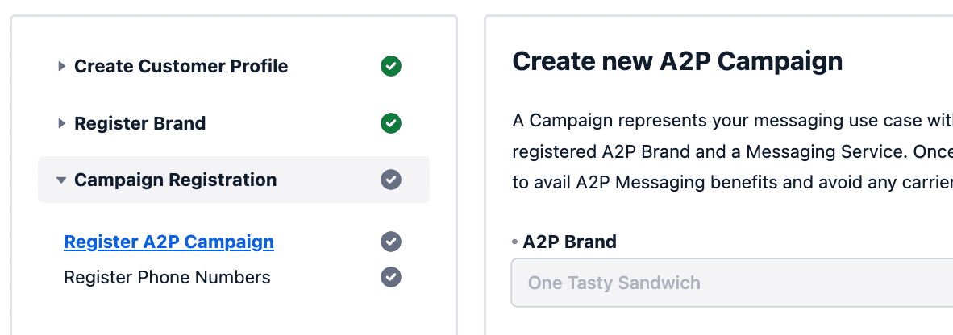Select the Register Brand step label

pos(139,124)
